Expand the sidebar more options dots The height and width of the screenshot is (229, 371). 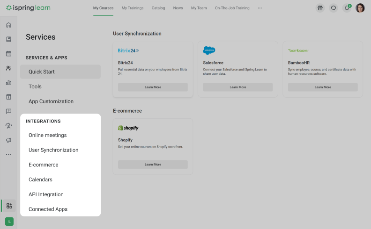point(8,155)
